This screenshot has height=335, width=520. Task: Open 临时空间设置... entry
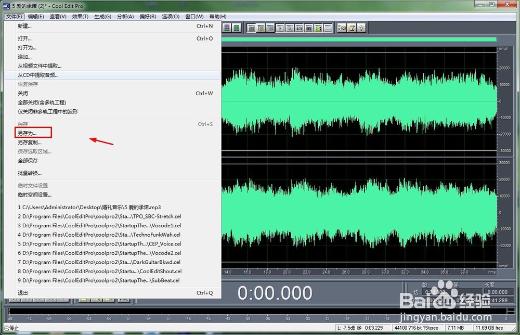(113, 195)
